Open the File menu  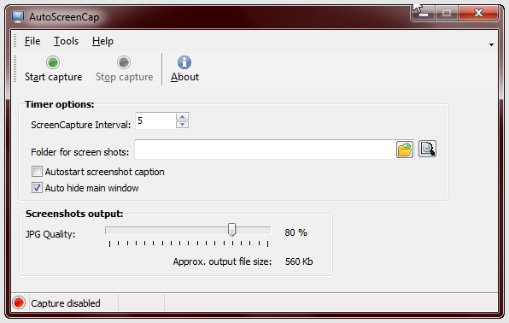(32, 41)
